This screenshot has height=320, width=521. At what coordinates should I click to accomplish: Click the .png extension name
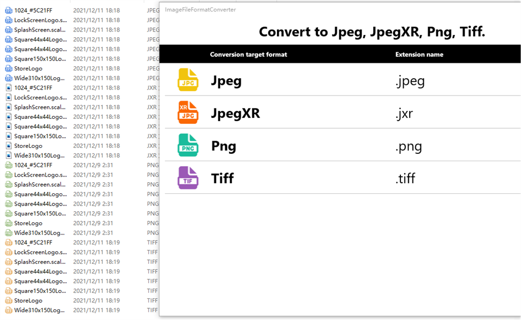coord(409,147)
